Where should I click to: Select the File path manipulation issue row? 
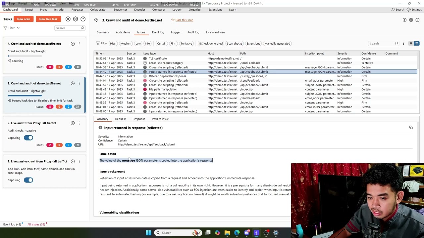(x=255, y=89)
